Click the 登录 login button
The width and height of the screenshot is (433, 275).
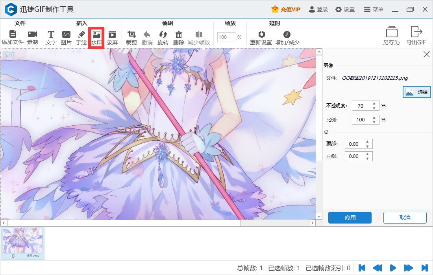coord(318,9)
